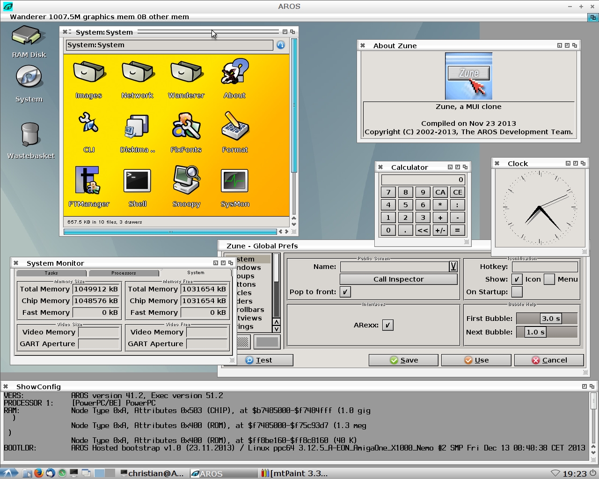This screenshot has height=479, width=599.
Task: Switch to the Processors tab
Action: 124,273
